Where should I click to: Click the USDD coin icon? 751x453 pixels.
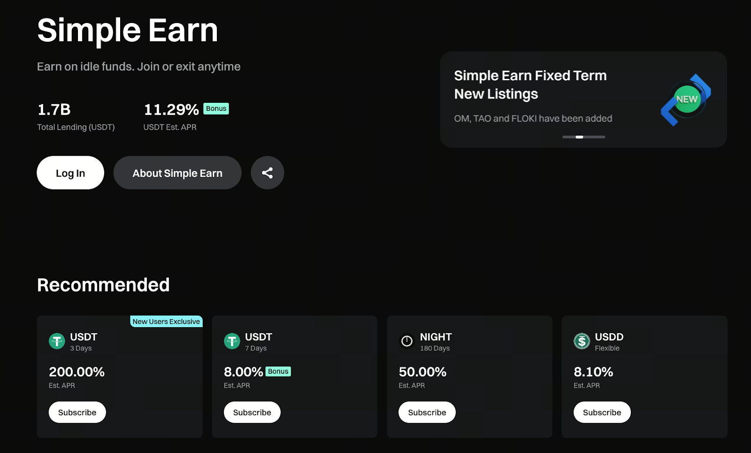[582, 341]
